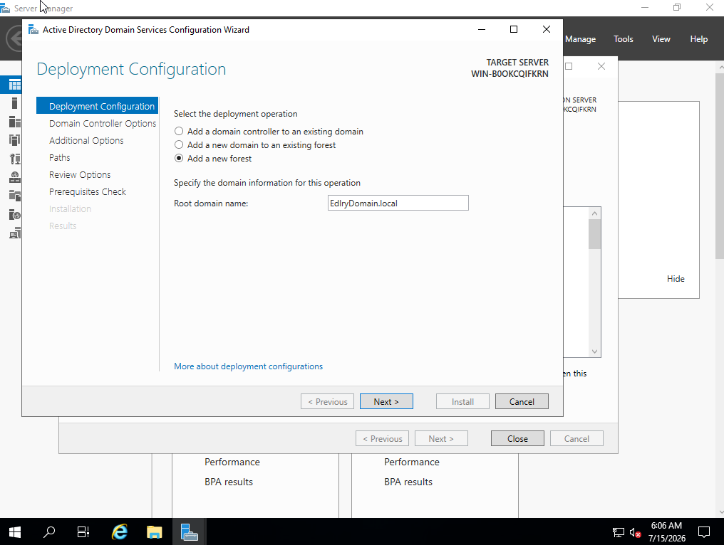This screenshot has height=545, width=724.
Task: Open the Manage menu
Action: pyautogui.click(x=580, y=39)
